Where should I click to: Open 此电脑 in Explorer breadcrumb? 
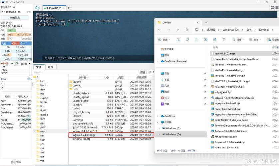point(211,30)
